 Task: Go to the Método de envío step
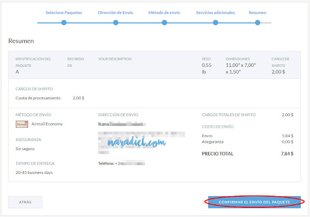[x=164, y=13]
